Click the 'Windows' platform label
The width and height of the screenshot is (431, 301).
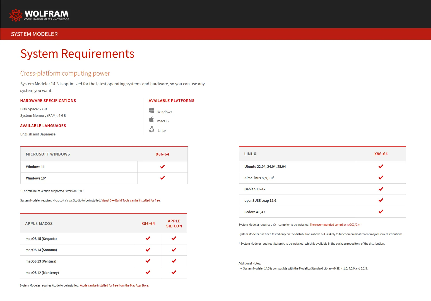165,112
